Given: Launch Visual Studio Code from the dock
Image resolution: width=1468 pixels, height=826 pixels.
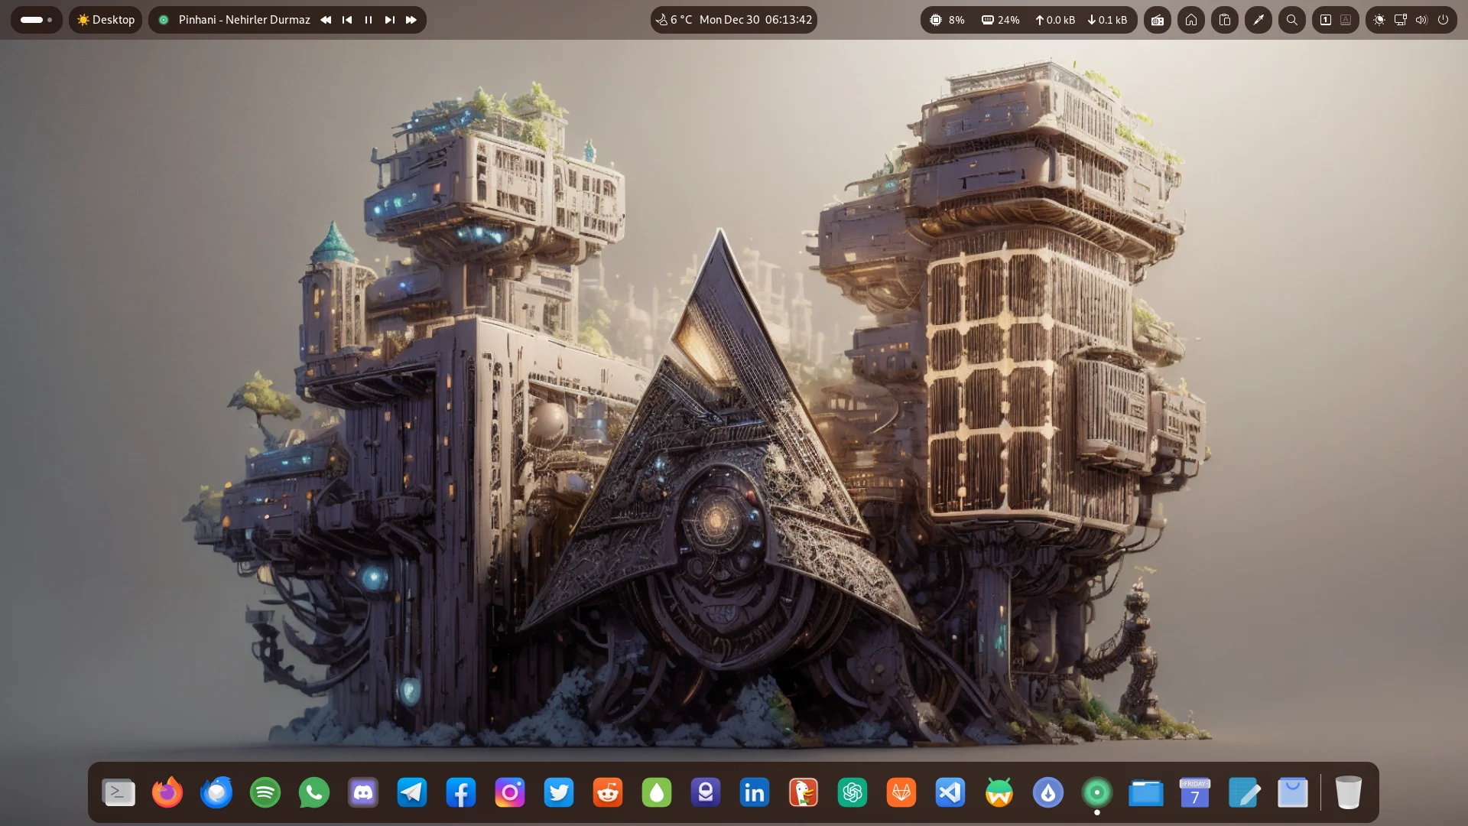Looking at the screenshot, I should [x=950, y=792].
